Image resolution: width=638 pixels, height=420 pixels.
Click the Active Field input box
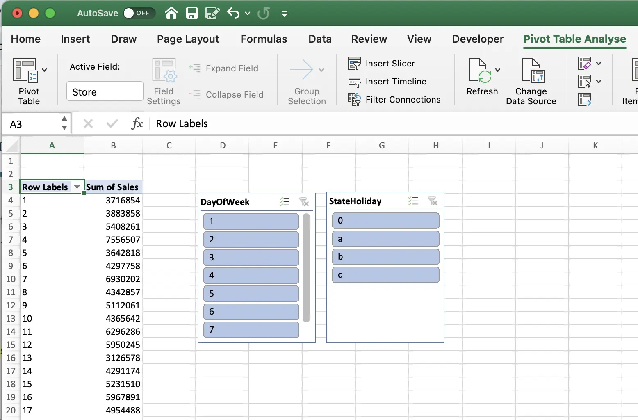105,92
